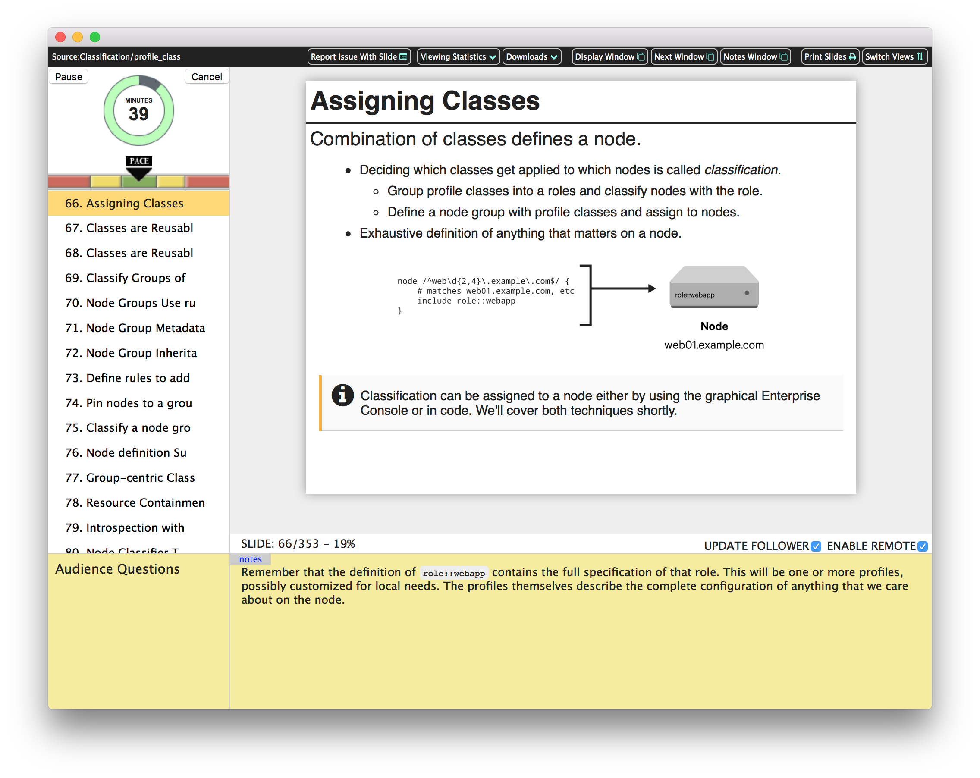The height and width of the screenshot is (778, 980).
Task: Click the info icon in the callout box
Action: tap(342, 395)
